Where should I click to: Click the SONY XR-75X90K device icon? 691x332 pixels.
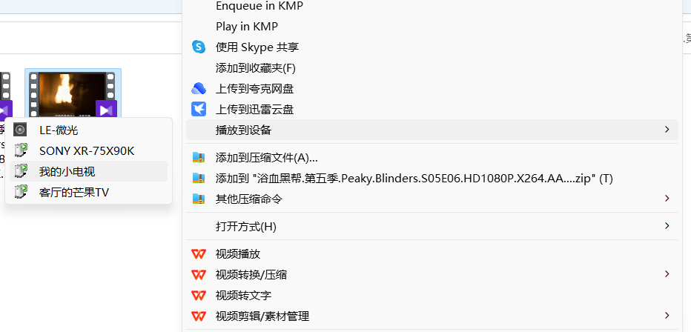(x=20, y=150)
